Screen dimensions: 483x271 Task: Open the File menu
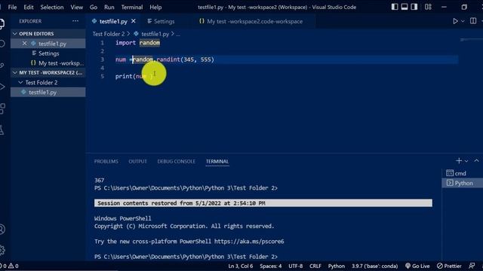[x=12, y=7]
